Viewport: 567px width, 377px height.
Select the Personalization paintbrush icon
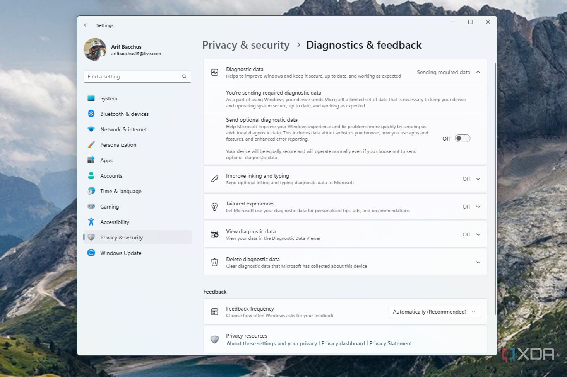click(91, 145)
